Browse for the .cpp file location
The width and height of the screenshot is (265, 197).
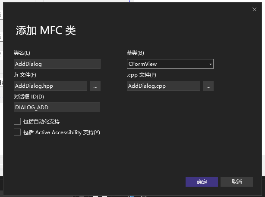click(x=208, y=86)
